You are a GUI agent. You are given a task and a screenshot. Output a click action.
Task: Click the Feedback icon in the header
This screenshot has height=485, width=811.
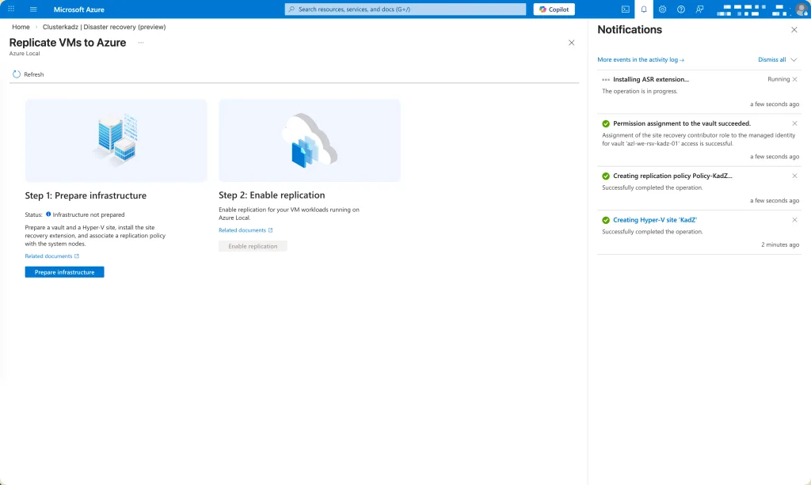click(699, 9)
